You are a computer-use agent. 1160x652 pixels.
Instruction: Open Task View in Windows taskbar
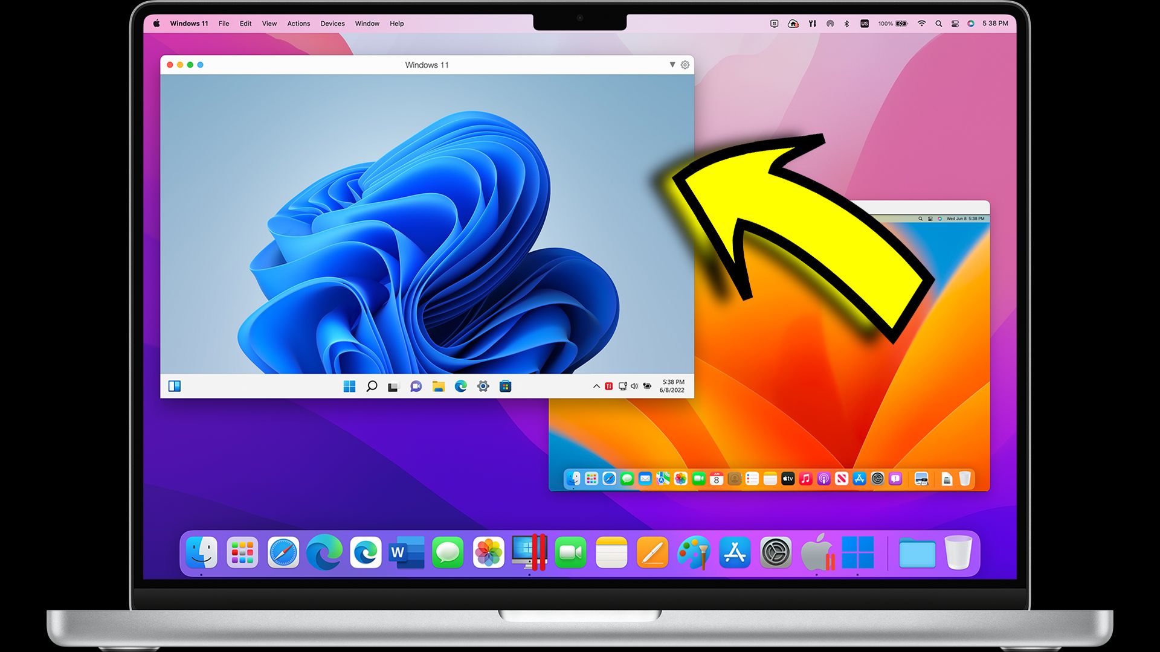(x=393, y=387)
